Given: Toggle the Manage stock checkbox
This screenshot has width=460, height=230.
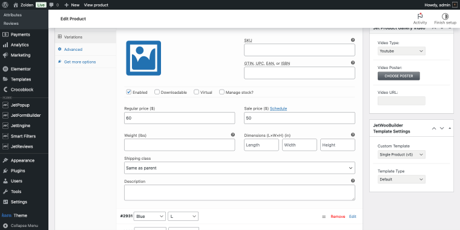Looking at the screenshot, I should 222,92.
